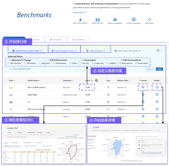
Task: Open Culture Heatmap tab in Compare Pool panel
Action: click(27, 143)
